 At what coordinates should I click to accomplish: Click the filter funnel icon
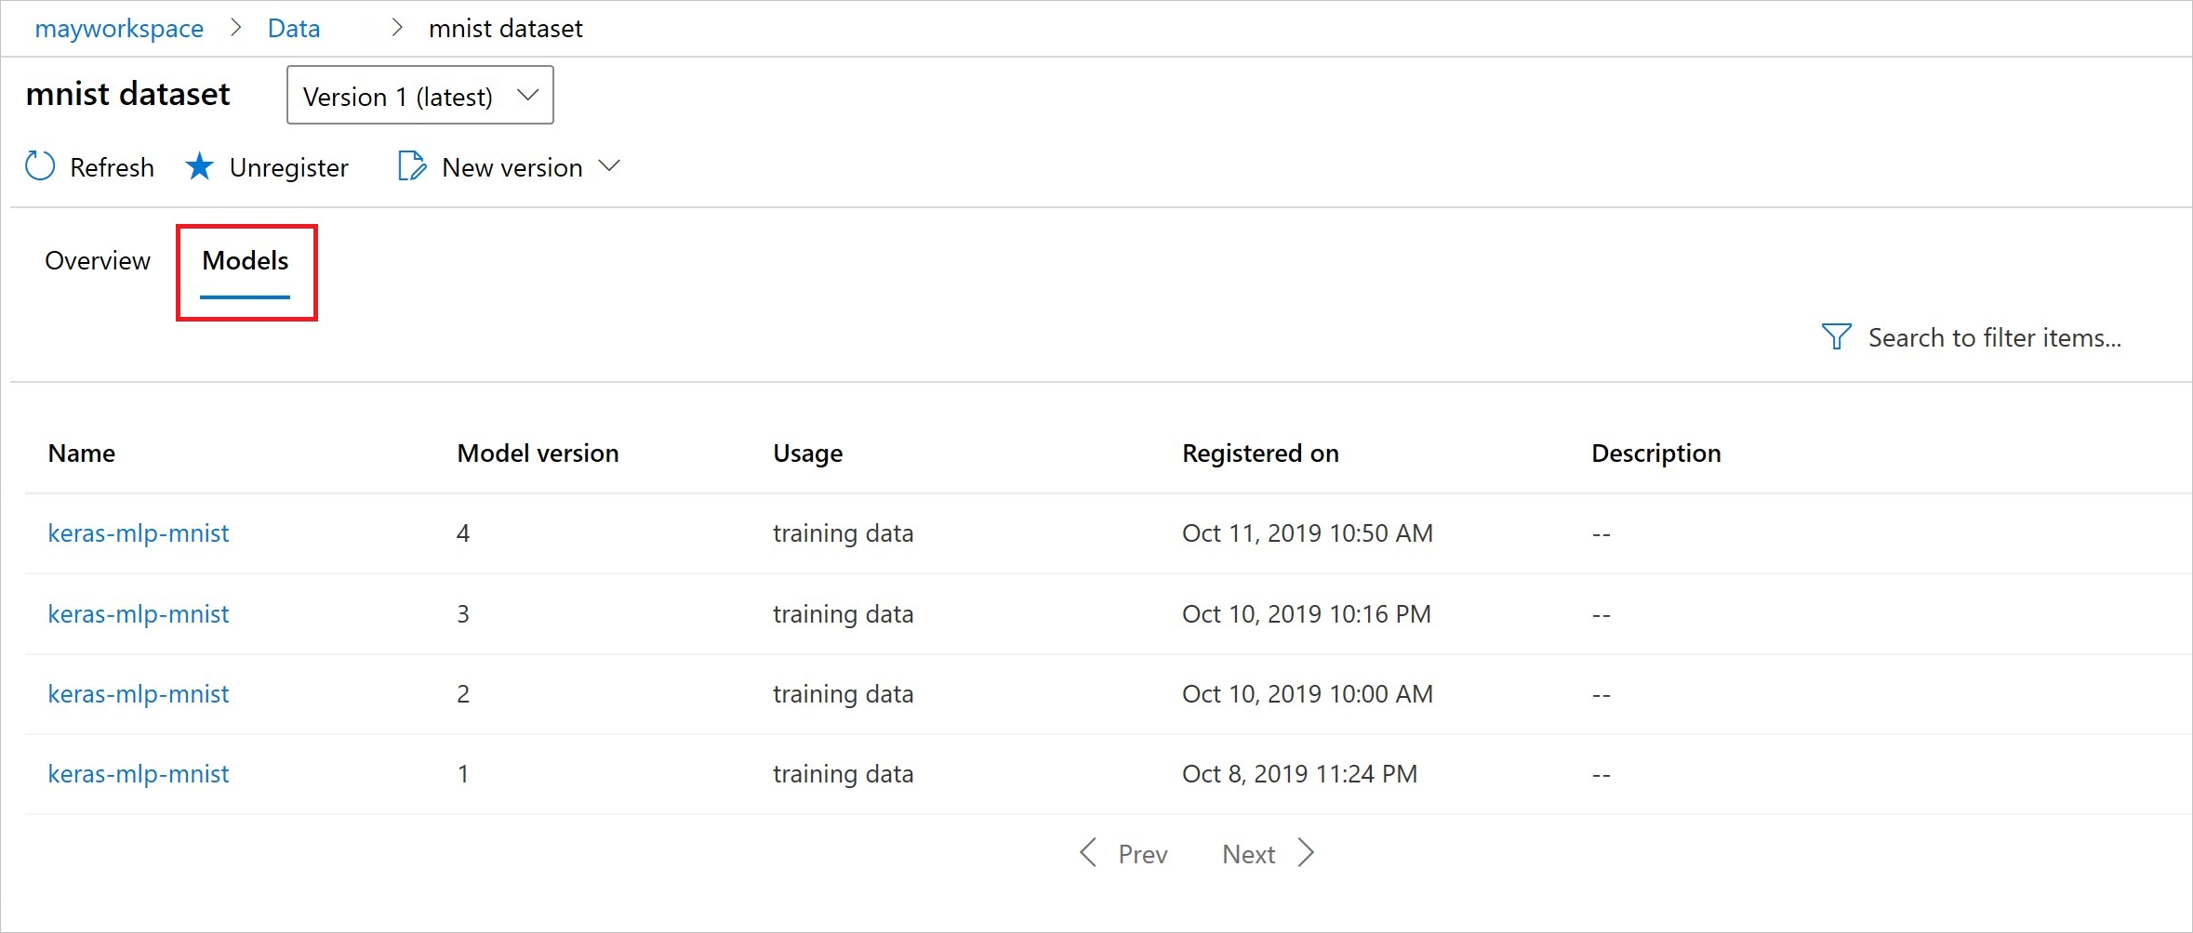pos(1836,336)
